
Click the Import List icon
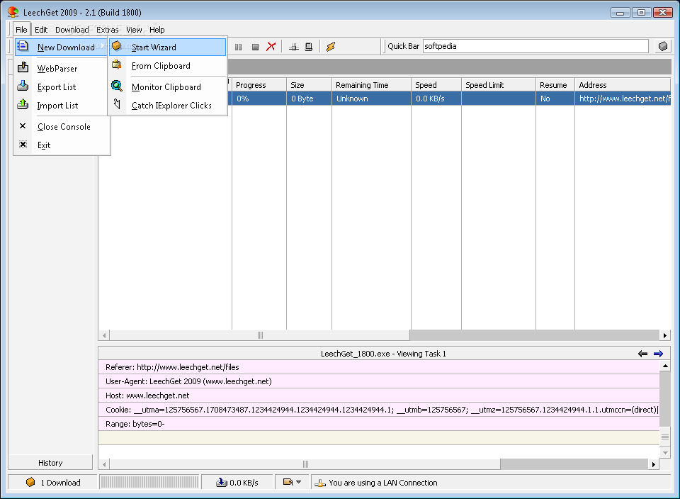point(23,104)
